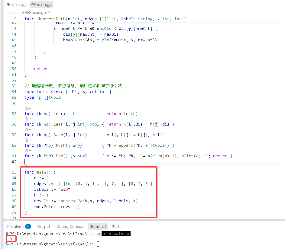Expand the code lens dropdown above the Pop method
285x249 pixels.
pyautogui.click(x=28, y=150)
